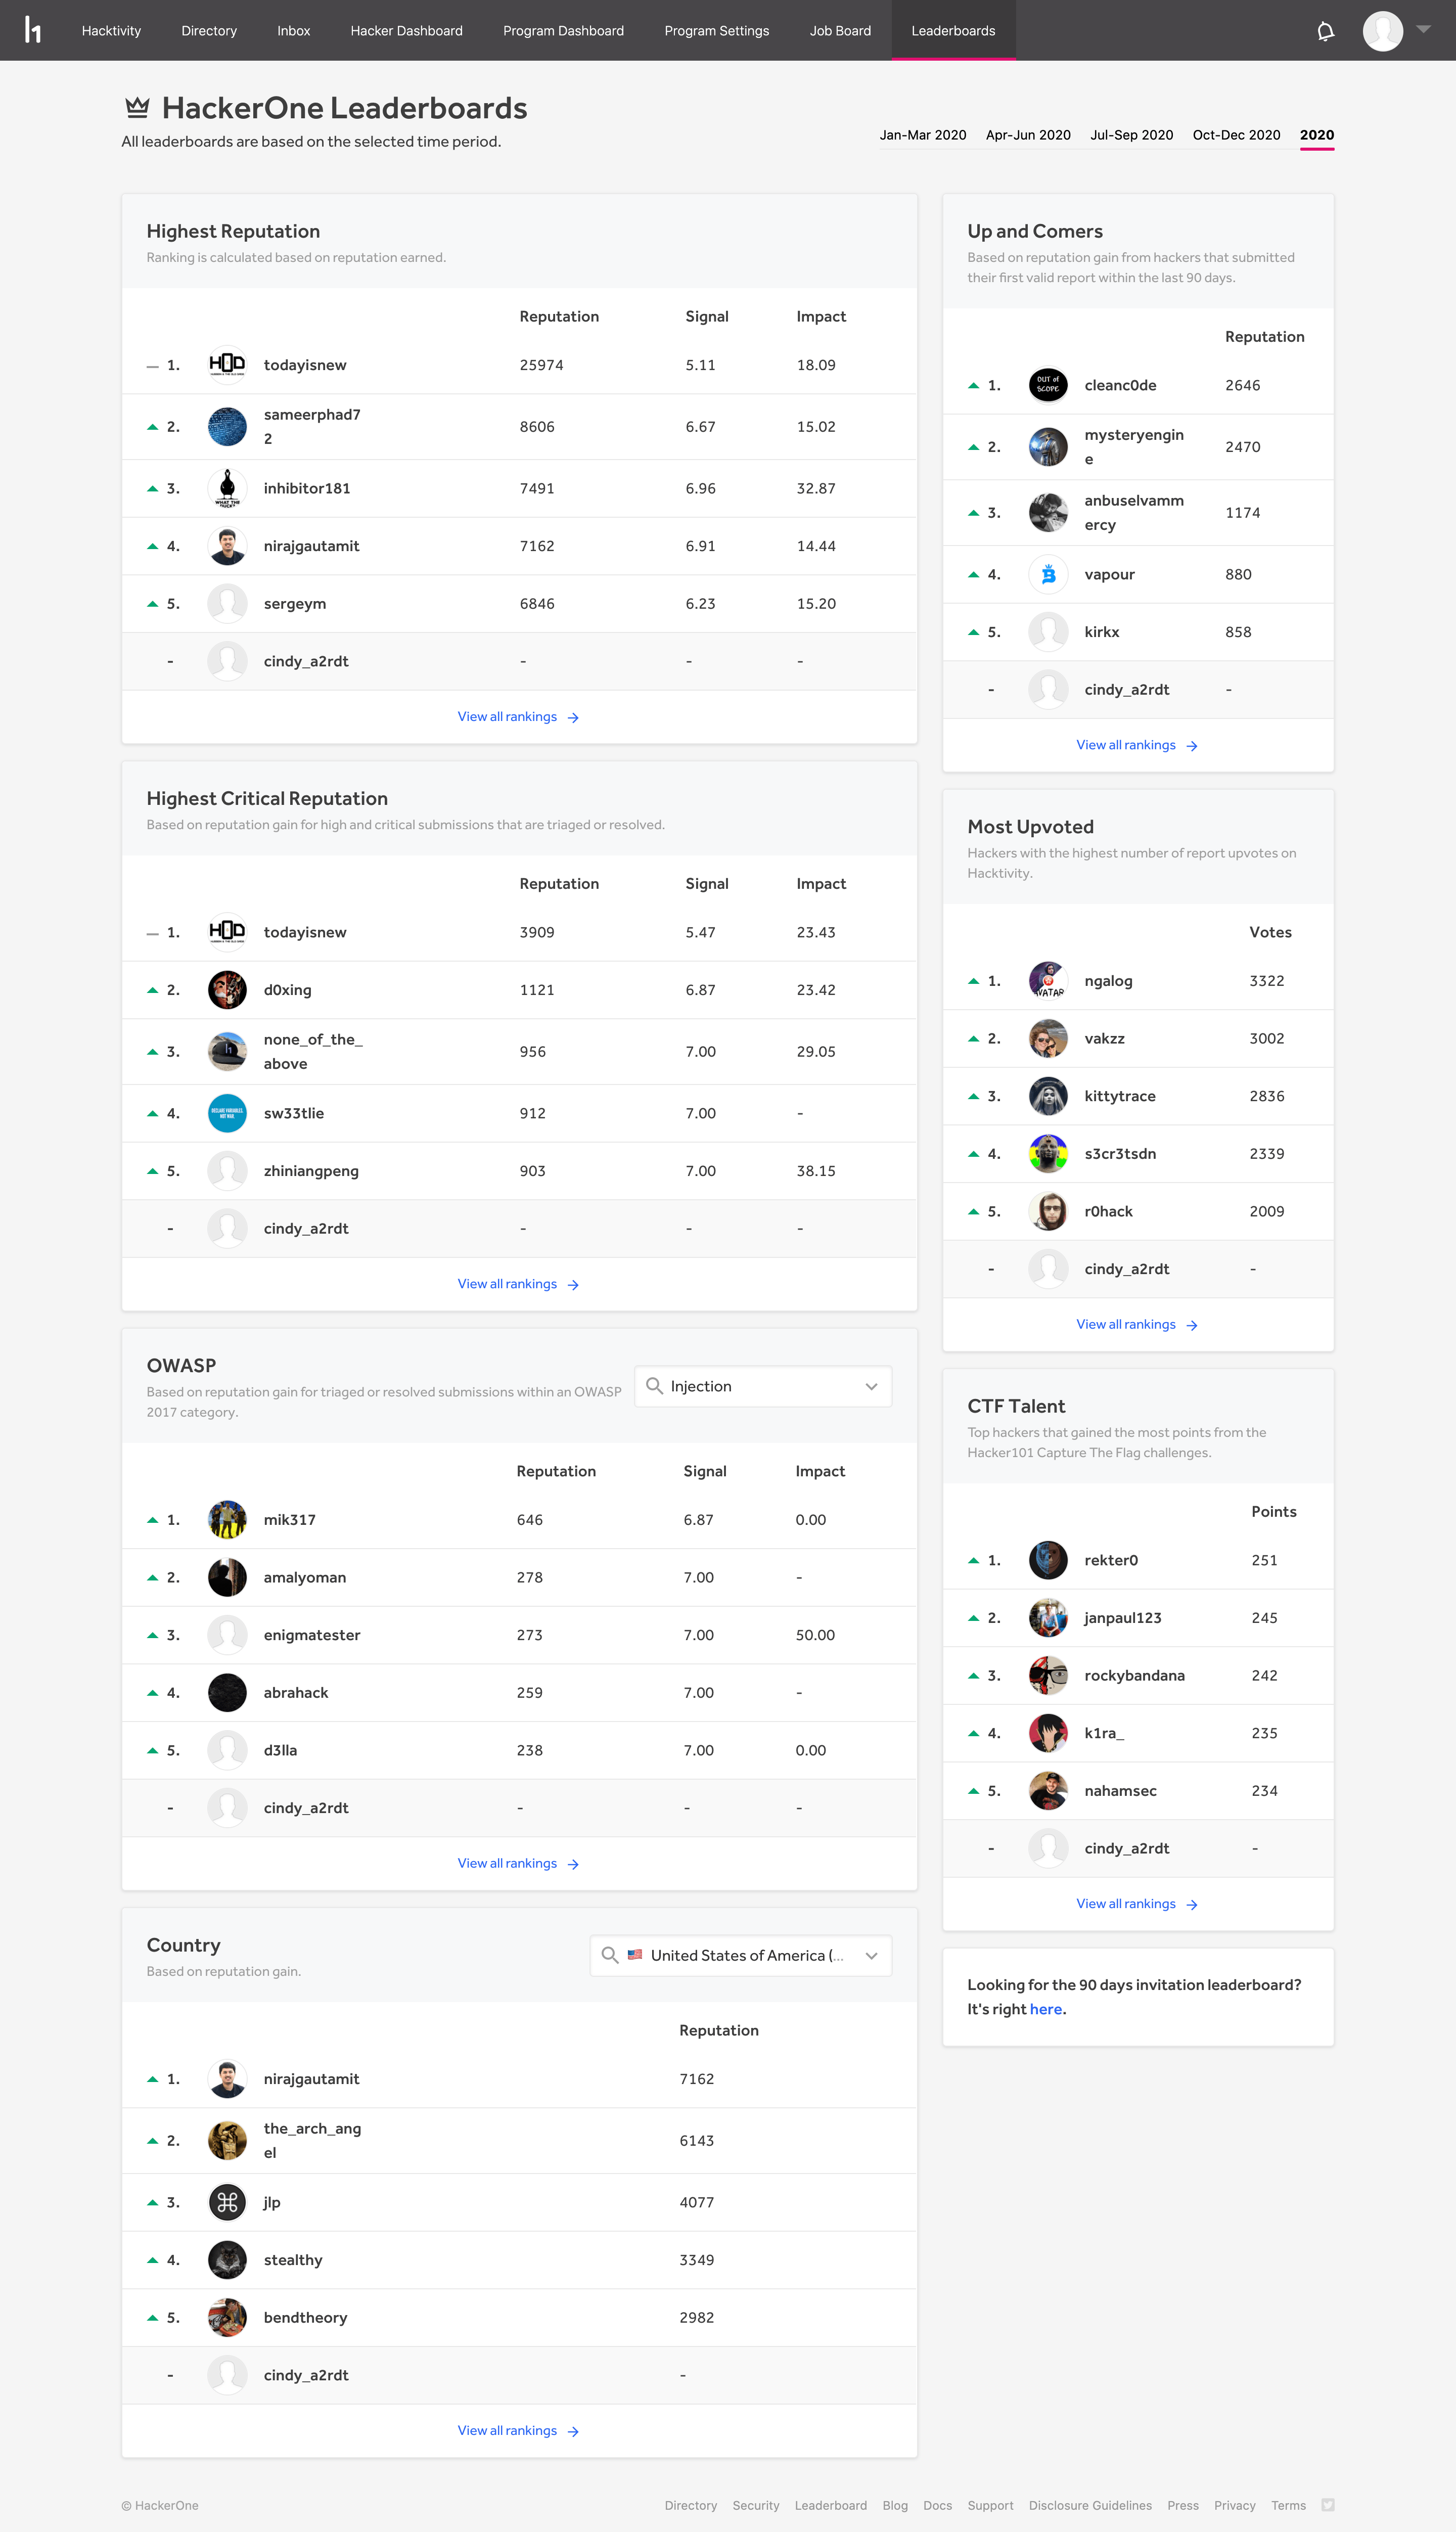The width and height of the screenshot is (1456, 2532).
Task: Click the crown icon beside the page title
Action: (137, 106)
